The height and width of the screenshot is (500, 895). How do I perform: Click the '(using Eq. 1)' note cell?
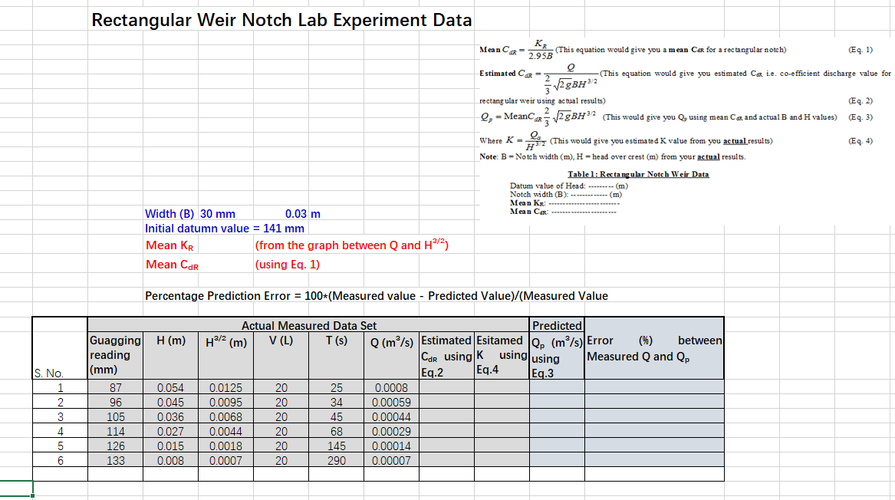[287, 265]
